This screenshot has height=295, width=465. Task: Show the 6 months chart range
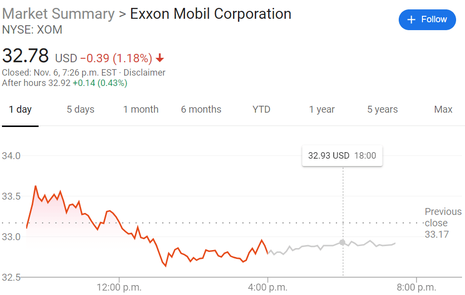click(201, 110)
